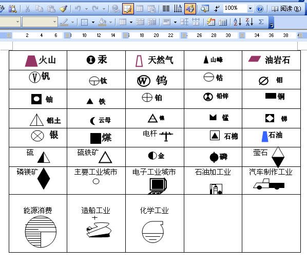Viewport: 307px width, 264px height.
Task: Click the Redo arrow icon
Action: click(x=95, y=9)
